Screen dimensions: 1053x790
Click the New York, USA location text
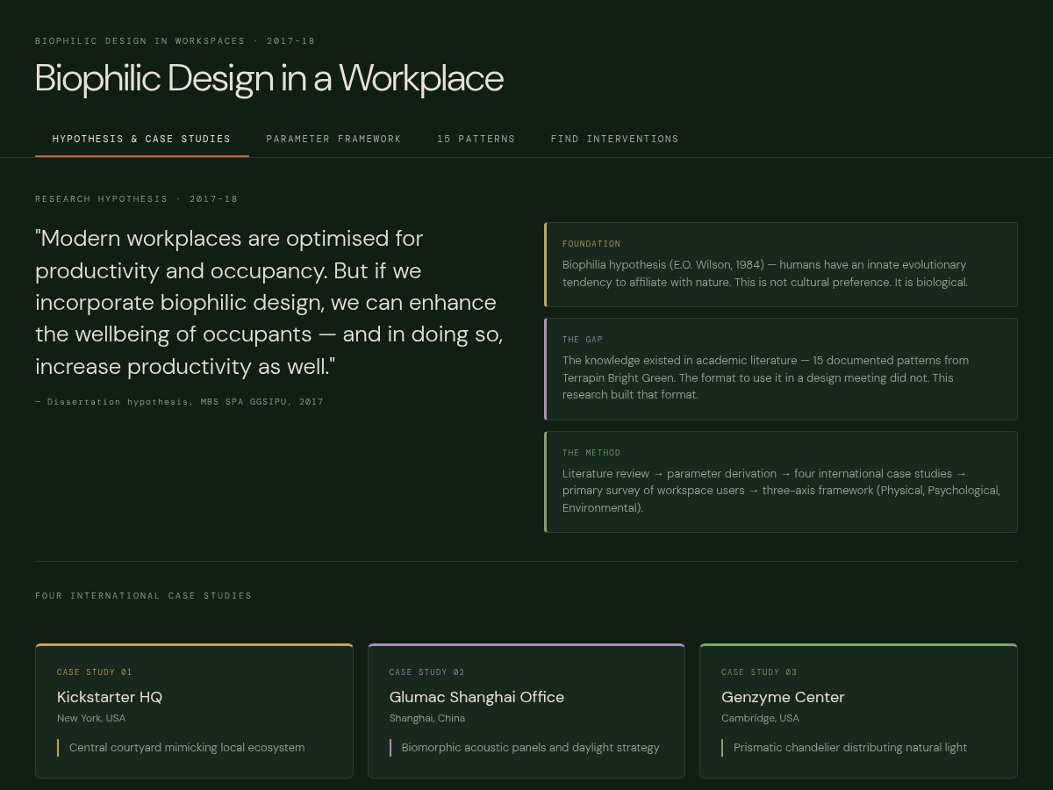pos(91,718)
